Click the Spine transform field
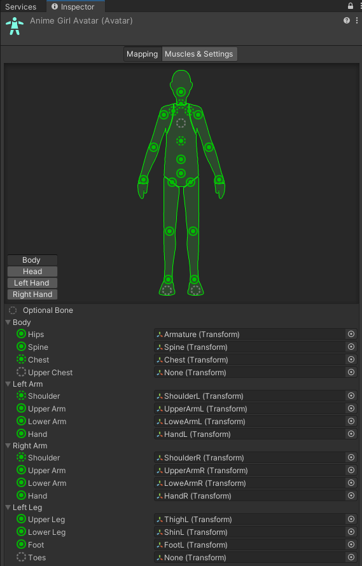The image size is (362, 566). pyautogui.click(x=249, y=347)
